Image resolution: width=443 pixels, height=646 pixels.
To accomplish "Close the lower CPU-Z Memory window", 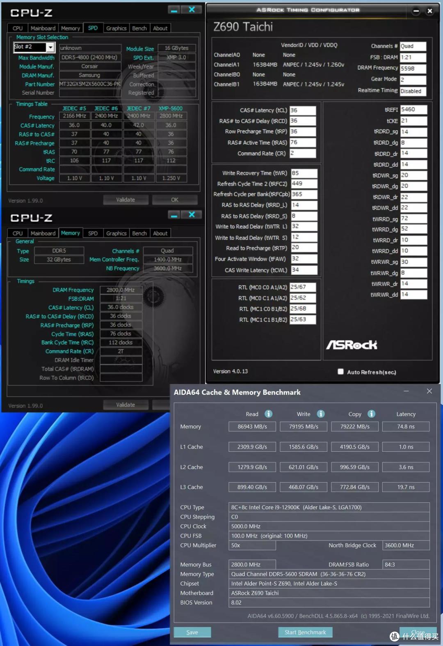I will pos(192,215).
